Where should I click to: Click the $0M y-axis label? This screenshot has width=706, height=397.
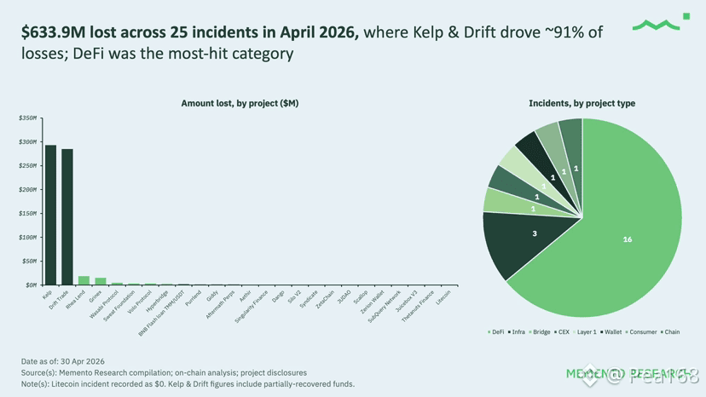pyautogui.click(x=31, y=285)
